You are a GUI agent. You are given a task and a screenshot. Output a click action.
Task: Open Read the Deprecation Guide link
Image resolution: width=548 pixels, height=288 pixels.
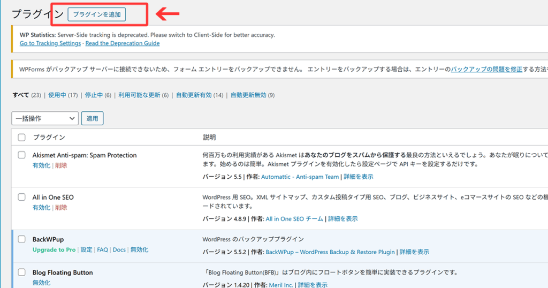pos(123,43)
